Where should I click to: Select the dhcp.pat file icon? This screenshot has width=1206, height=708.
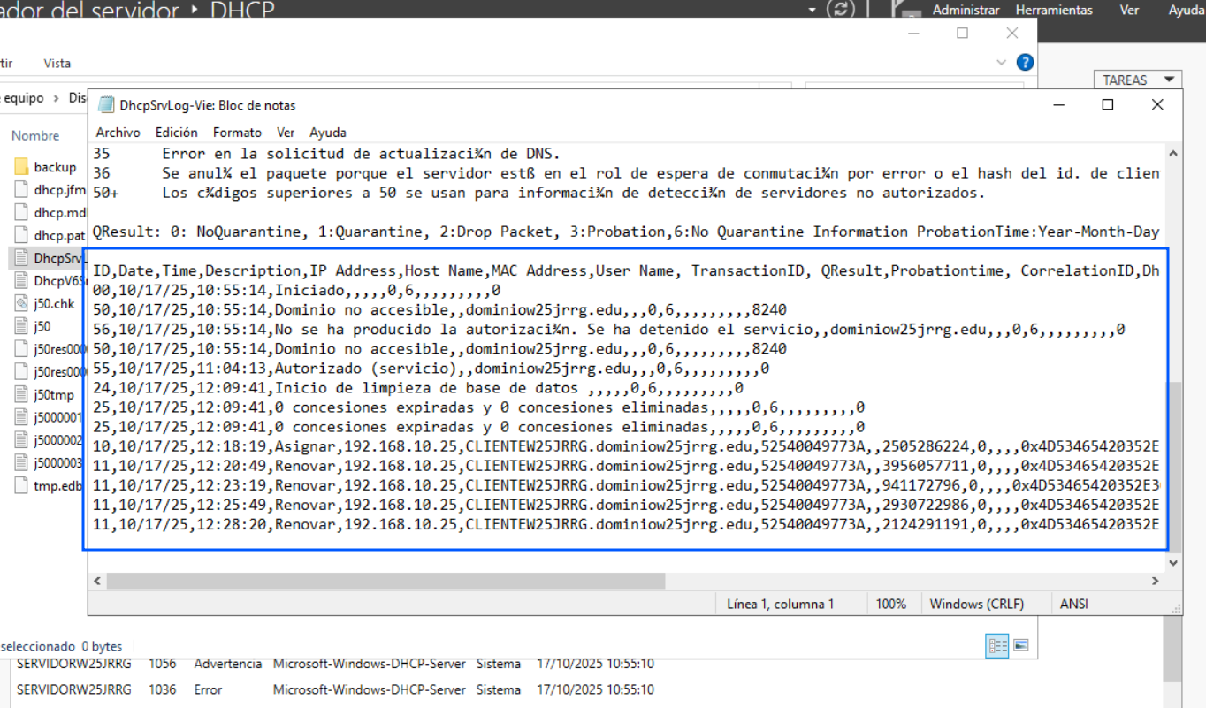[21, 235]
